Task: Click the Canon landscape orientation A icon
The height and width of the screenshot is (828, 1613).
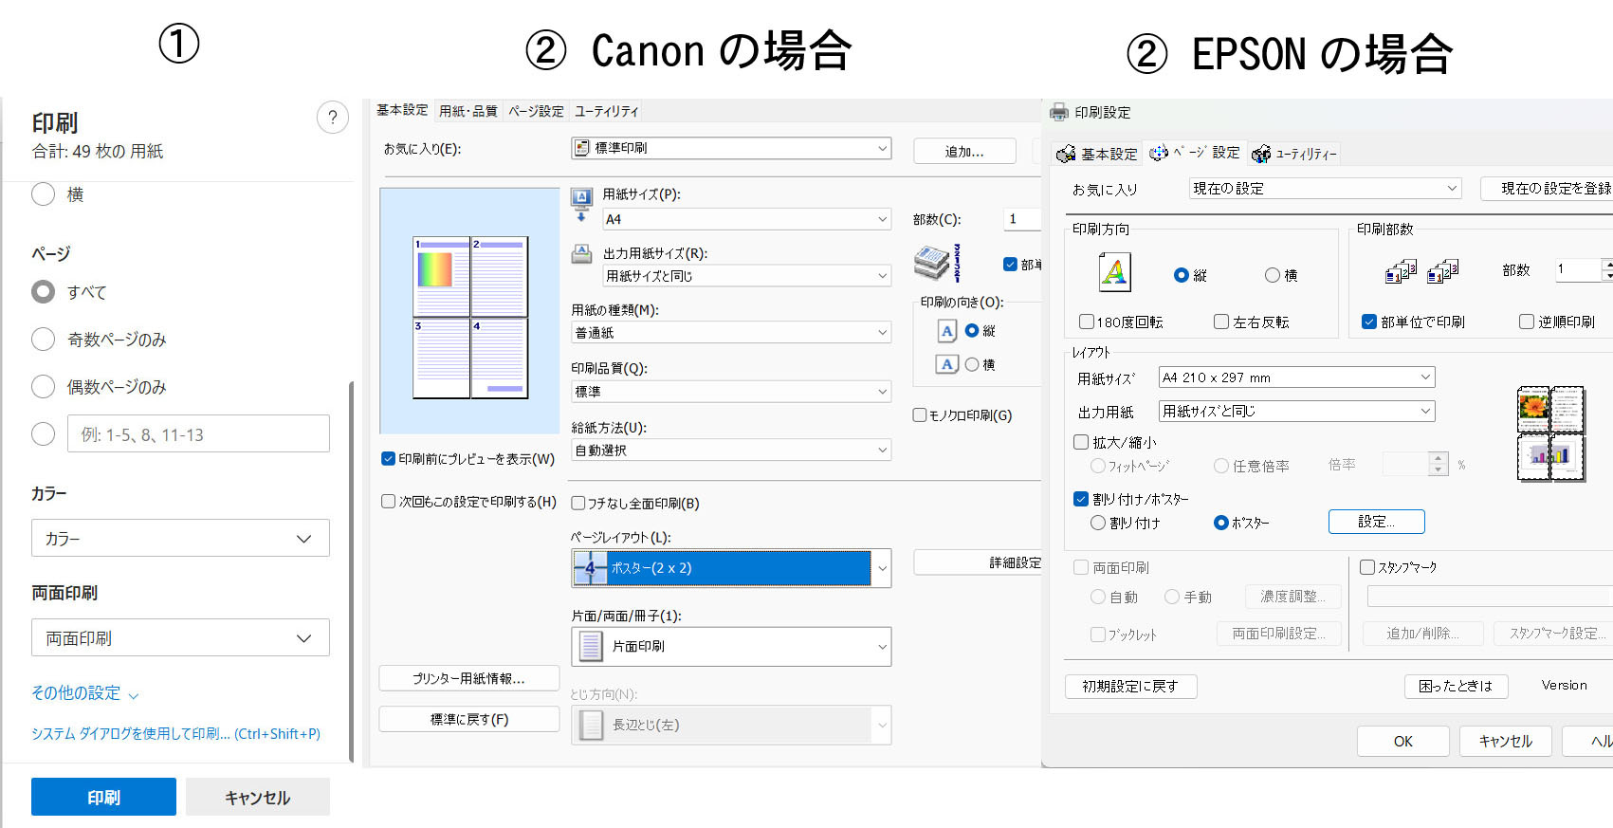Action: [x=946, y=364]
